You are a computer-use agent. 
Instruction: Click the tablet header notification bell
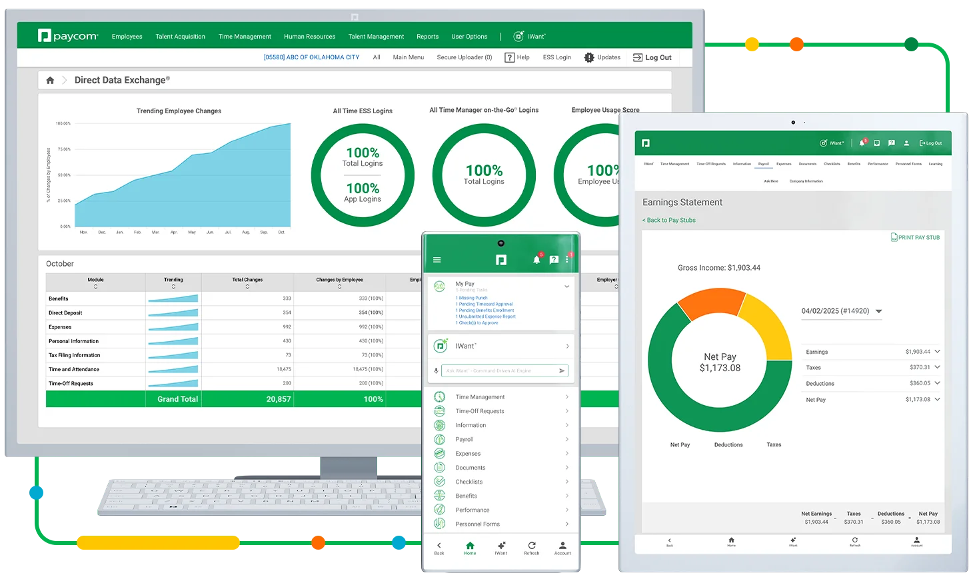point(862,143)
